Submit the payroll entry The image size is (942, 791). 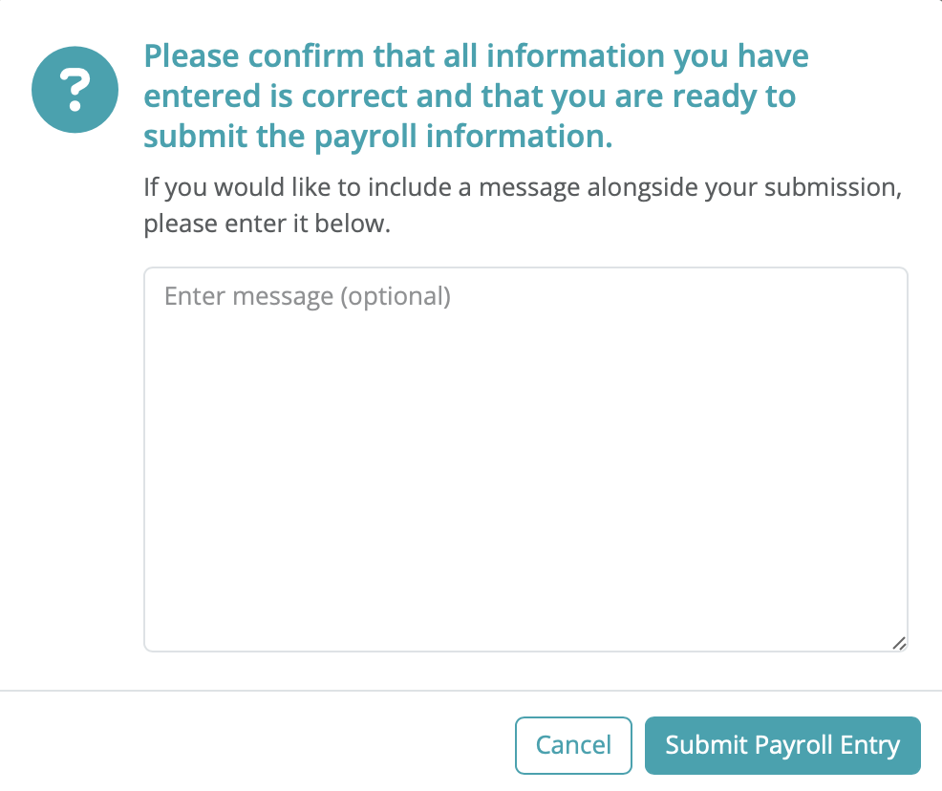tap(782, 745)
